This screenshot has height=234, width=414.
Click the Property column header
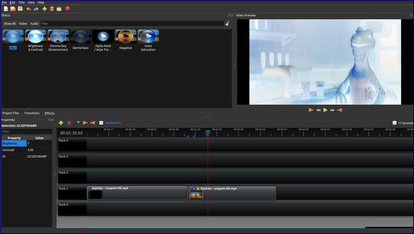click(x=14, y=138)
